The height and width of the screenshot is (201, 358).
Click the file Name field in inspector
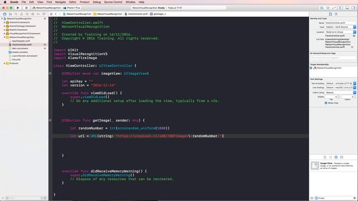[x=340, y=23]
